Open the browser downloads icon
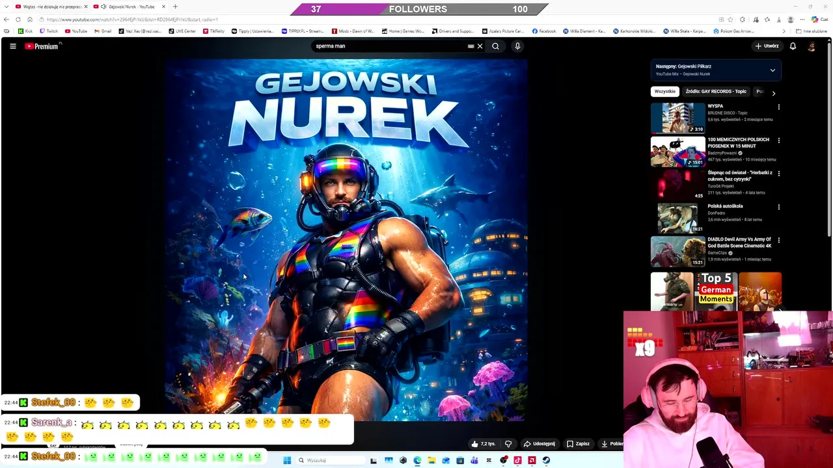This screenshot has width=833, height=468. coord(779,19)
